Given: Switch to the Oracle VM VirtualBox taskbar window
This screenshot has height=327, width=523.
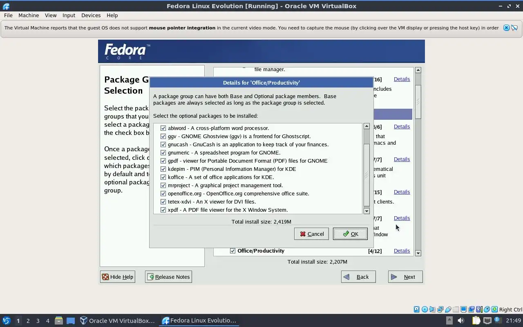Looking at the screenshot, I should point(118,320).
